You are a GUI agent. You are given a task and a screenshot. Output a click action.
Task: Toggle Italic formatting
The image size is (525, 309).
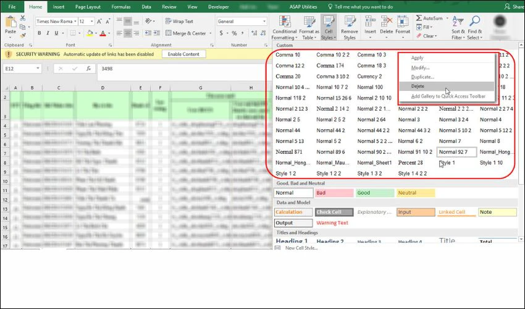click(x=48, y=33)
